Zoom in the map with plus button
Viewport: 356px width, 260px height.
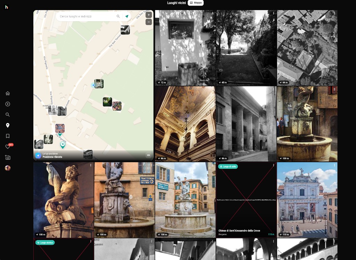point(149,15)
